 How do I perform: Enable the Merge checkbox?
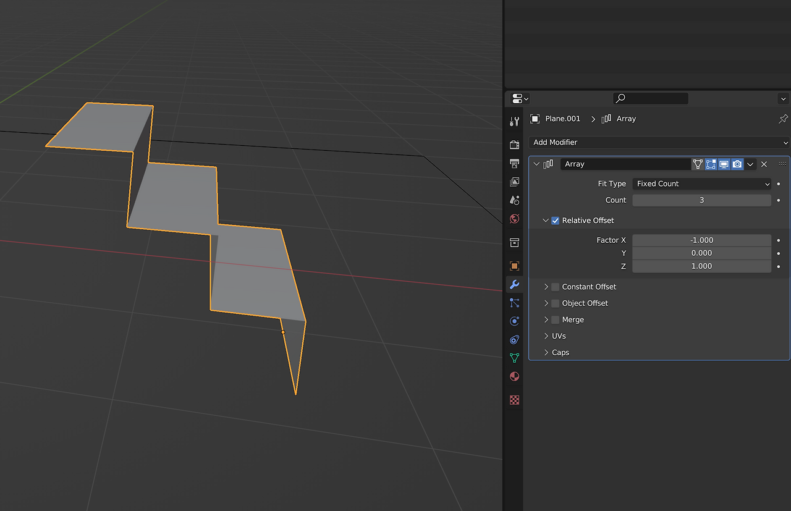tap(555, 319)
